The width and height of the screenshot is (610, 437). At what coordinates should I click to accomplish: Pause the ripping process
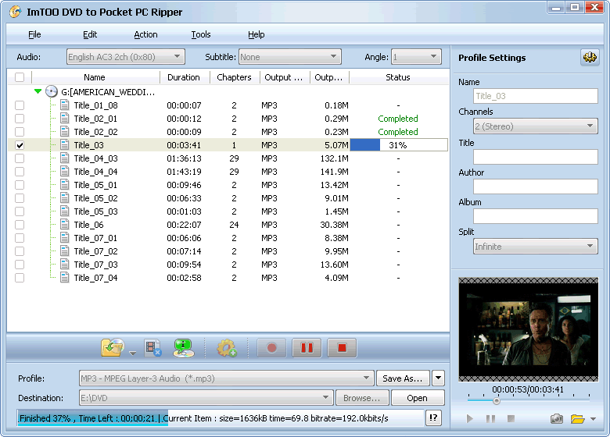point(307,348)
